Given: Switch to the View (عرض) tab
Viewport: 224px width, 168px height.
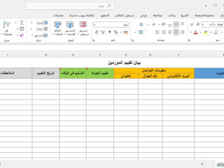Looking at the screenshot, I should point(144,15).
